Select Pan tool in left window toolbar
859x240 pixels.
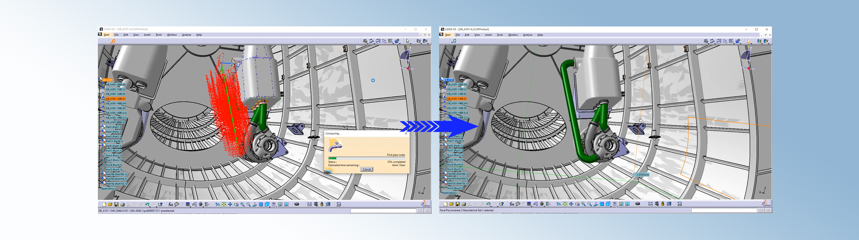click(x=230, y=204)
